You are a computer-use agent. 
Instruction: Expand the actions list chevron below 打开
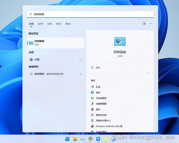click(x=148, y=73)
